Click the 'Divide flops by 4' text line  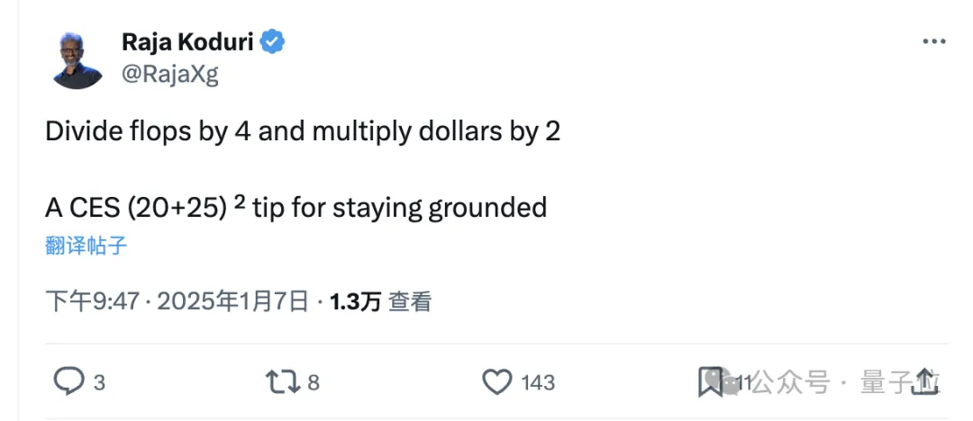[303, 131]
